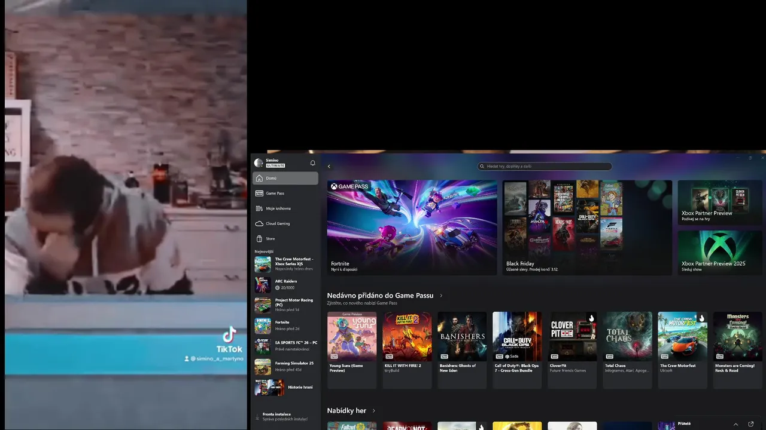Open Moje knihovna library
This screenshot has width=766, height=430.
click(285, 208)
